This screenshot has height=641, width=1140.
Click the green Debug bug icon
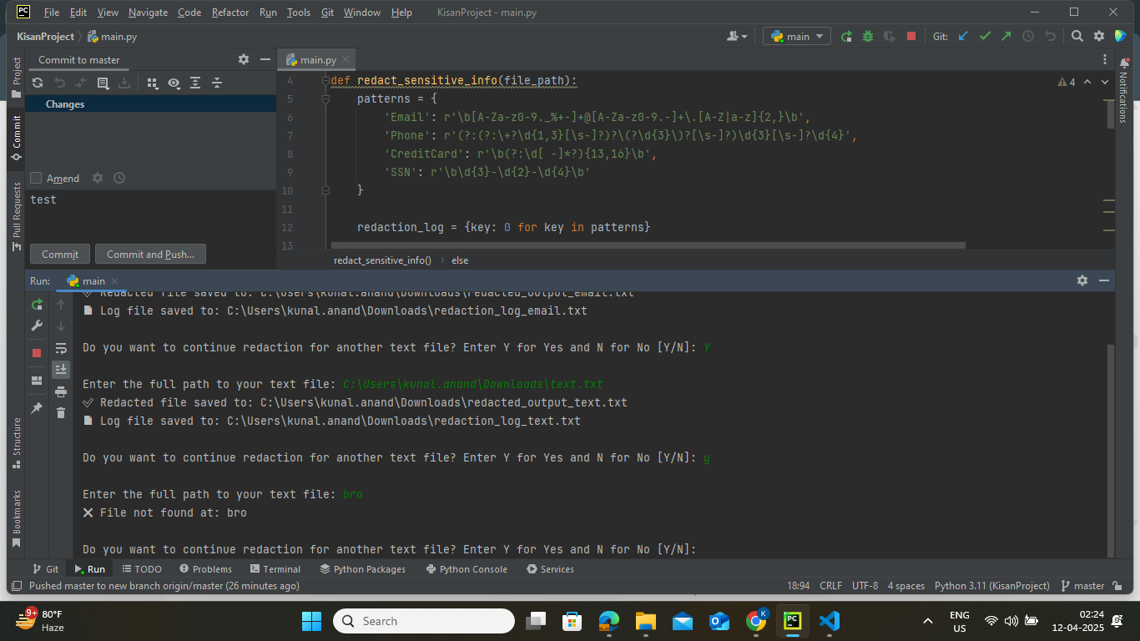(868, 37)
